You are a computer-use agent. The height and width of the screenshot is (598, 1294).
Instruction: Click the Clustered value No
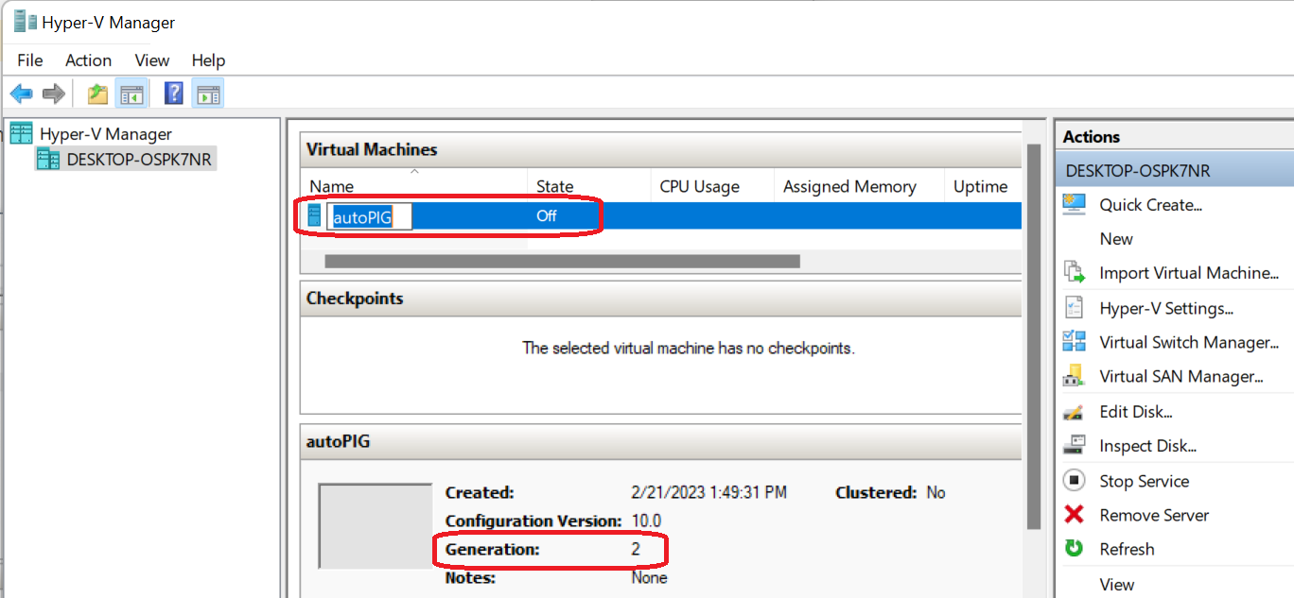click(x=936, y=492)
